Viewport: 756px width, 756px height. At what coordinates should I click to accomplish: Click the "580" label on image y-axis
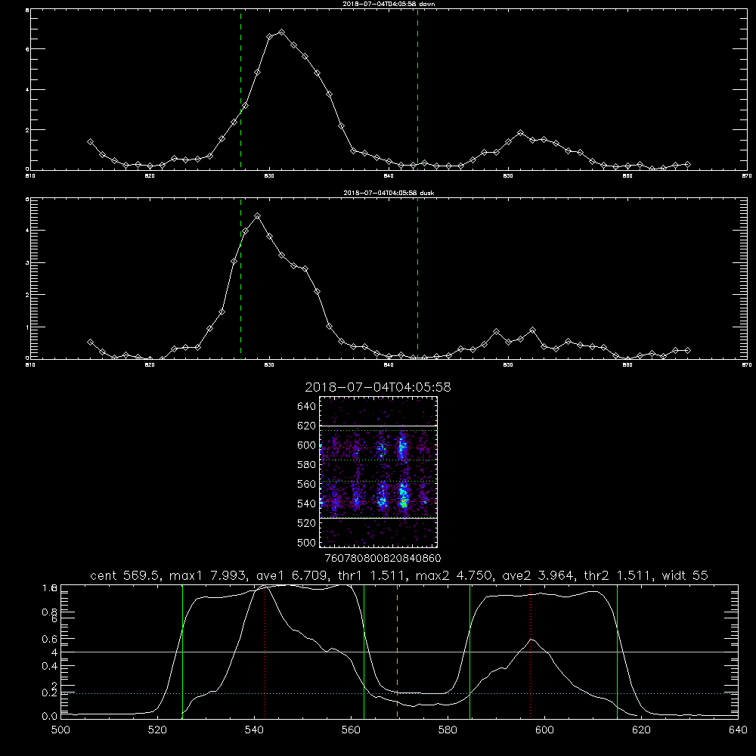[306, 465]
